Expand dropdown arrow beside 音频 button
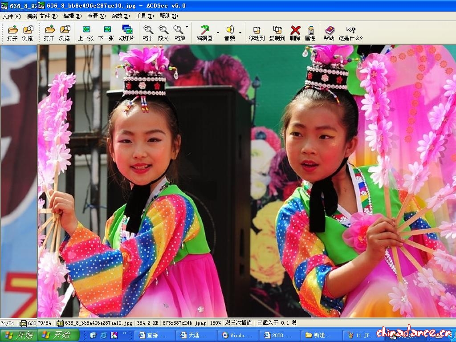Screen dimensions: 456x342 (x=240, y=33)
